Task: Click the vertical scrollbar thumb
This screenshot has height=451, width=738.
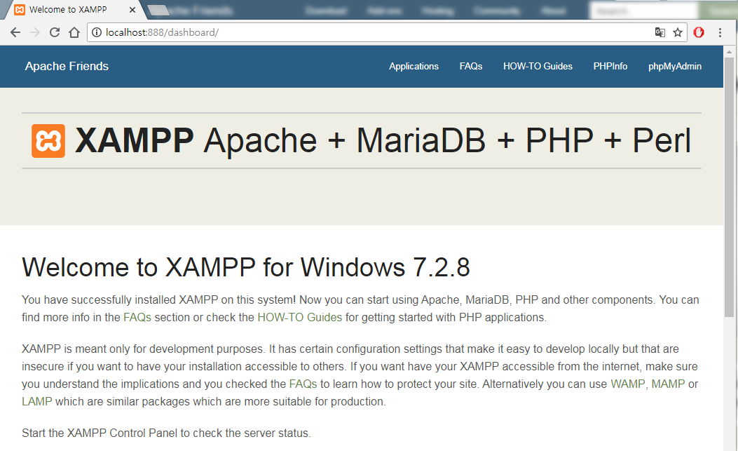Action: (x=729, y=187)
